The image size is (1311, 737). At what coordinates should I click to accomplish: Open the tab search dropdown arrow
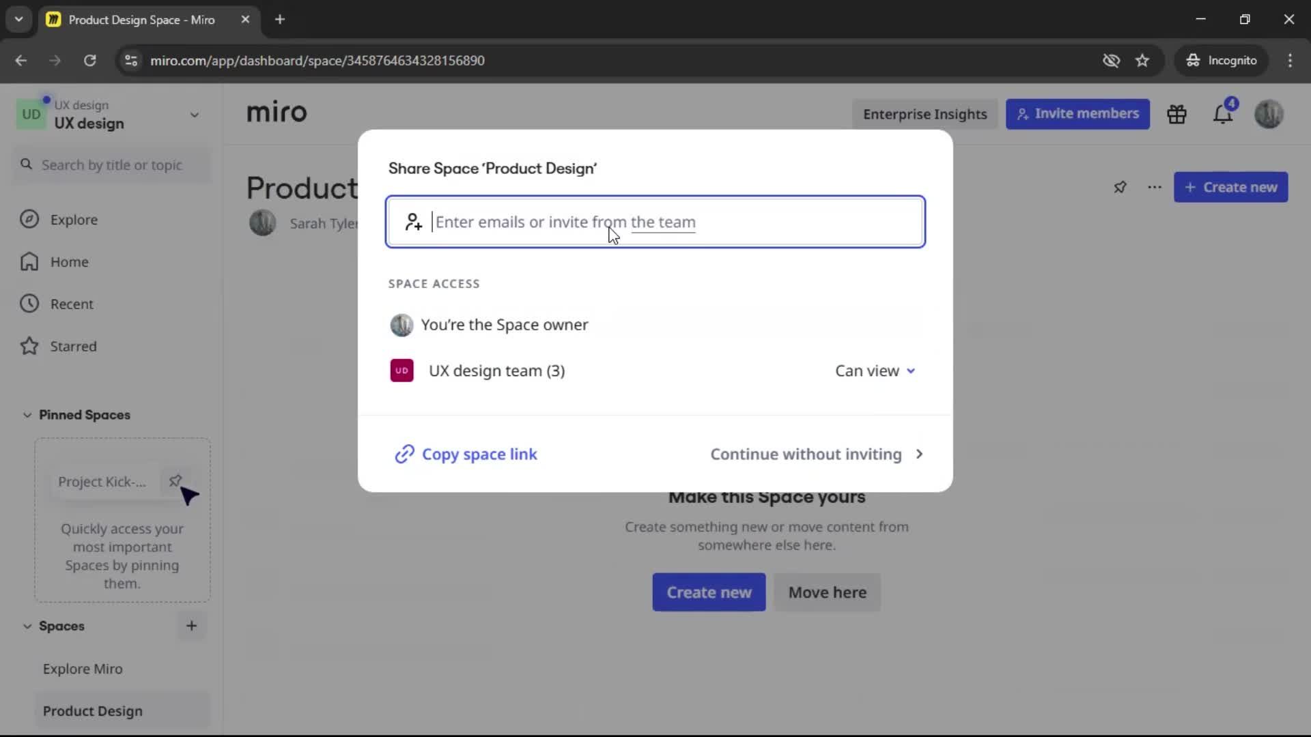pyautogui.click(x=18, y=19)
